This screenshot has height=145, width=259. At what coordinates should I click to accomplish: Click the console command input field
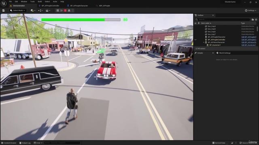pyautogui.click(x=62, y=143)
